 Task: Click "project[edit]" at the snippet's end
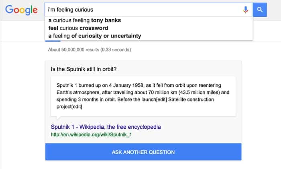tap(69, 107)
